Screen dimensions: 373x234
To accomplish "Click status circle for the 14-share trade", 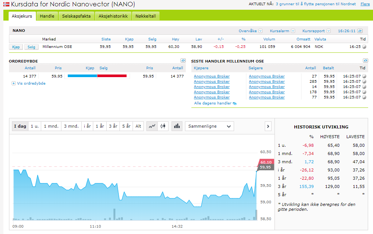I will (364, 87).
